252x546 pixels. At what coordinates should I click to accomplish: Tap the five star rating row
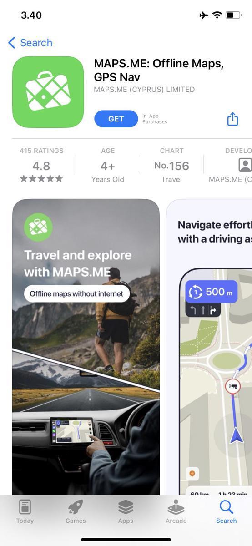tap(41, 179)
